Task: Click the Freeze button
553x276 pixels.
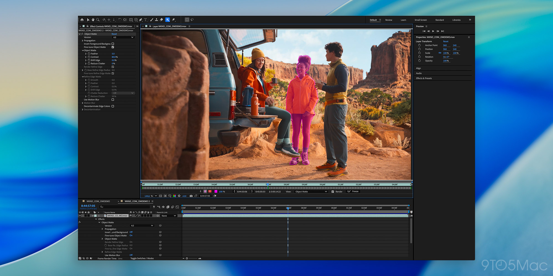Action: click(x=353, y=191)
